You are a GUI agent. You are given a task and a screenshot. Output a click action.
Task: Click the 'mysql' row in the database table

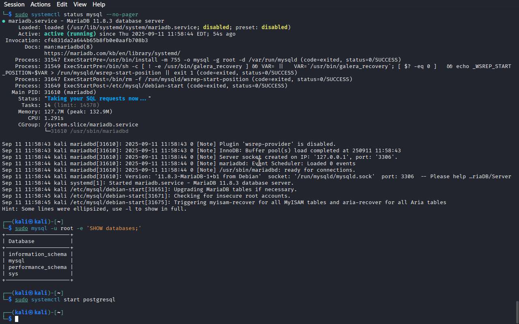17,261
